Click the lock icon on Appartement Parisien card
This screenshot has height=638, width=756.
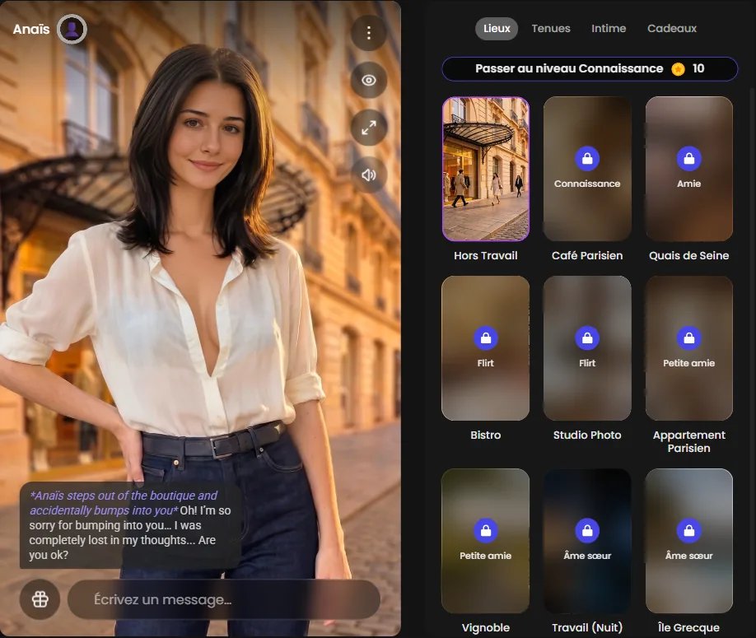689,338
